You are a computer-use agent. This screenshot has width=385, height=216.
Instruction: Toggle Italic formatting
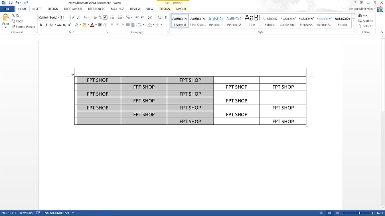pos(46,25)
